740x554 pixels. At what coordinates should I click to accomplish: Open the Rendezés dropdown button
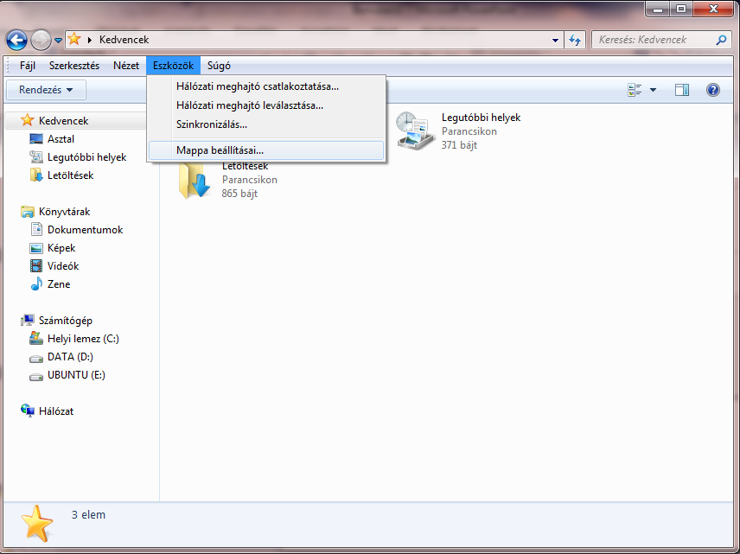[x=46, y=90]
